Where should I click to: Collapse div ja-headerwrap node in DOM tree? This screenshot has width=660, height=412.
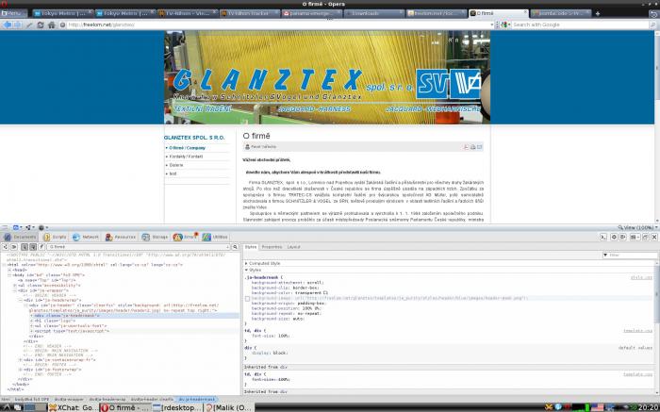pyautogui.click(x=20, y=301)
